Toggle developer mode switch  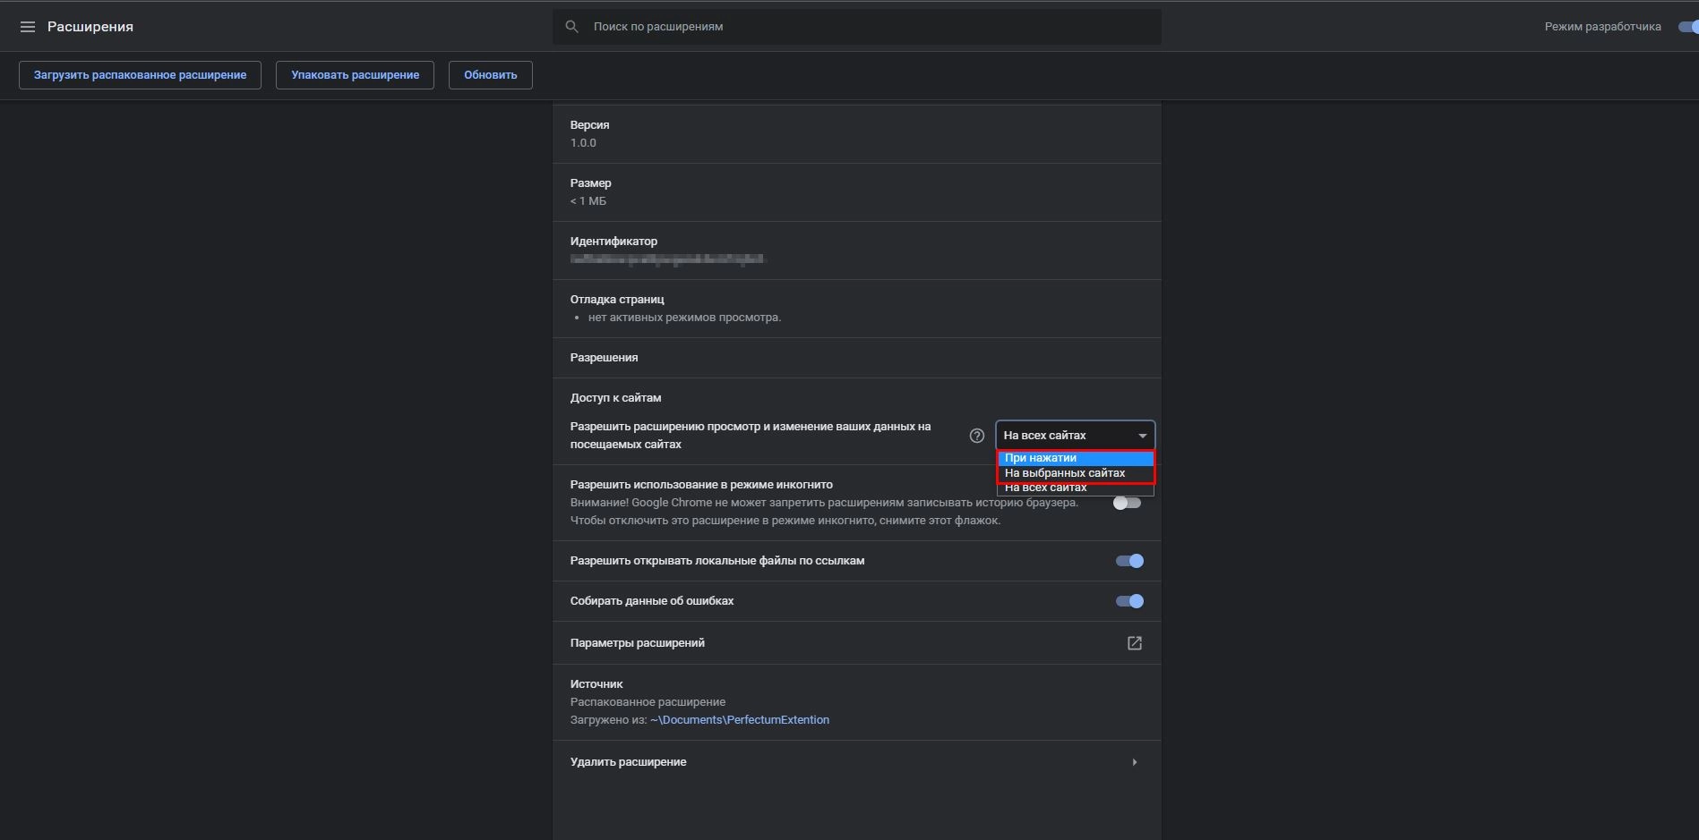1688,27
